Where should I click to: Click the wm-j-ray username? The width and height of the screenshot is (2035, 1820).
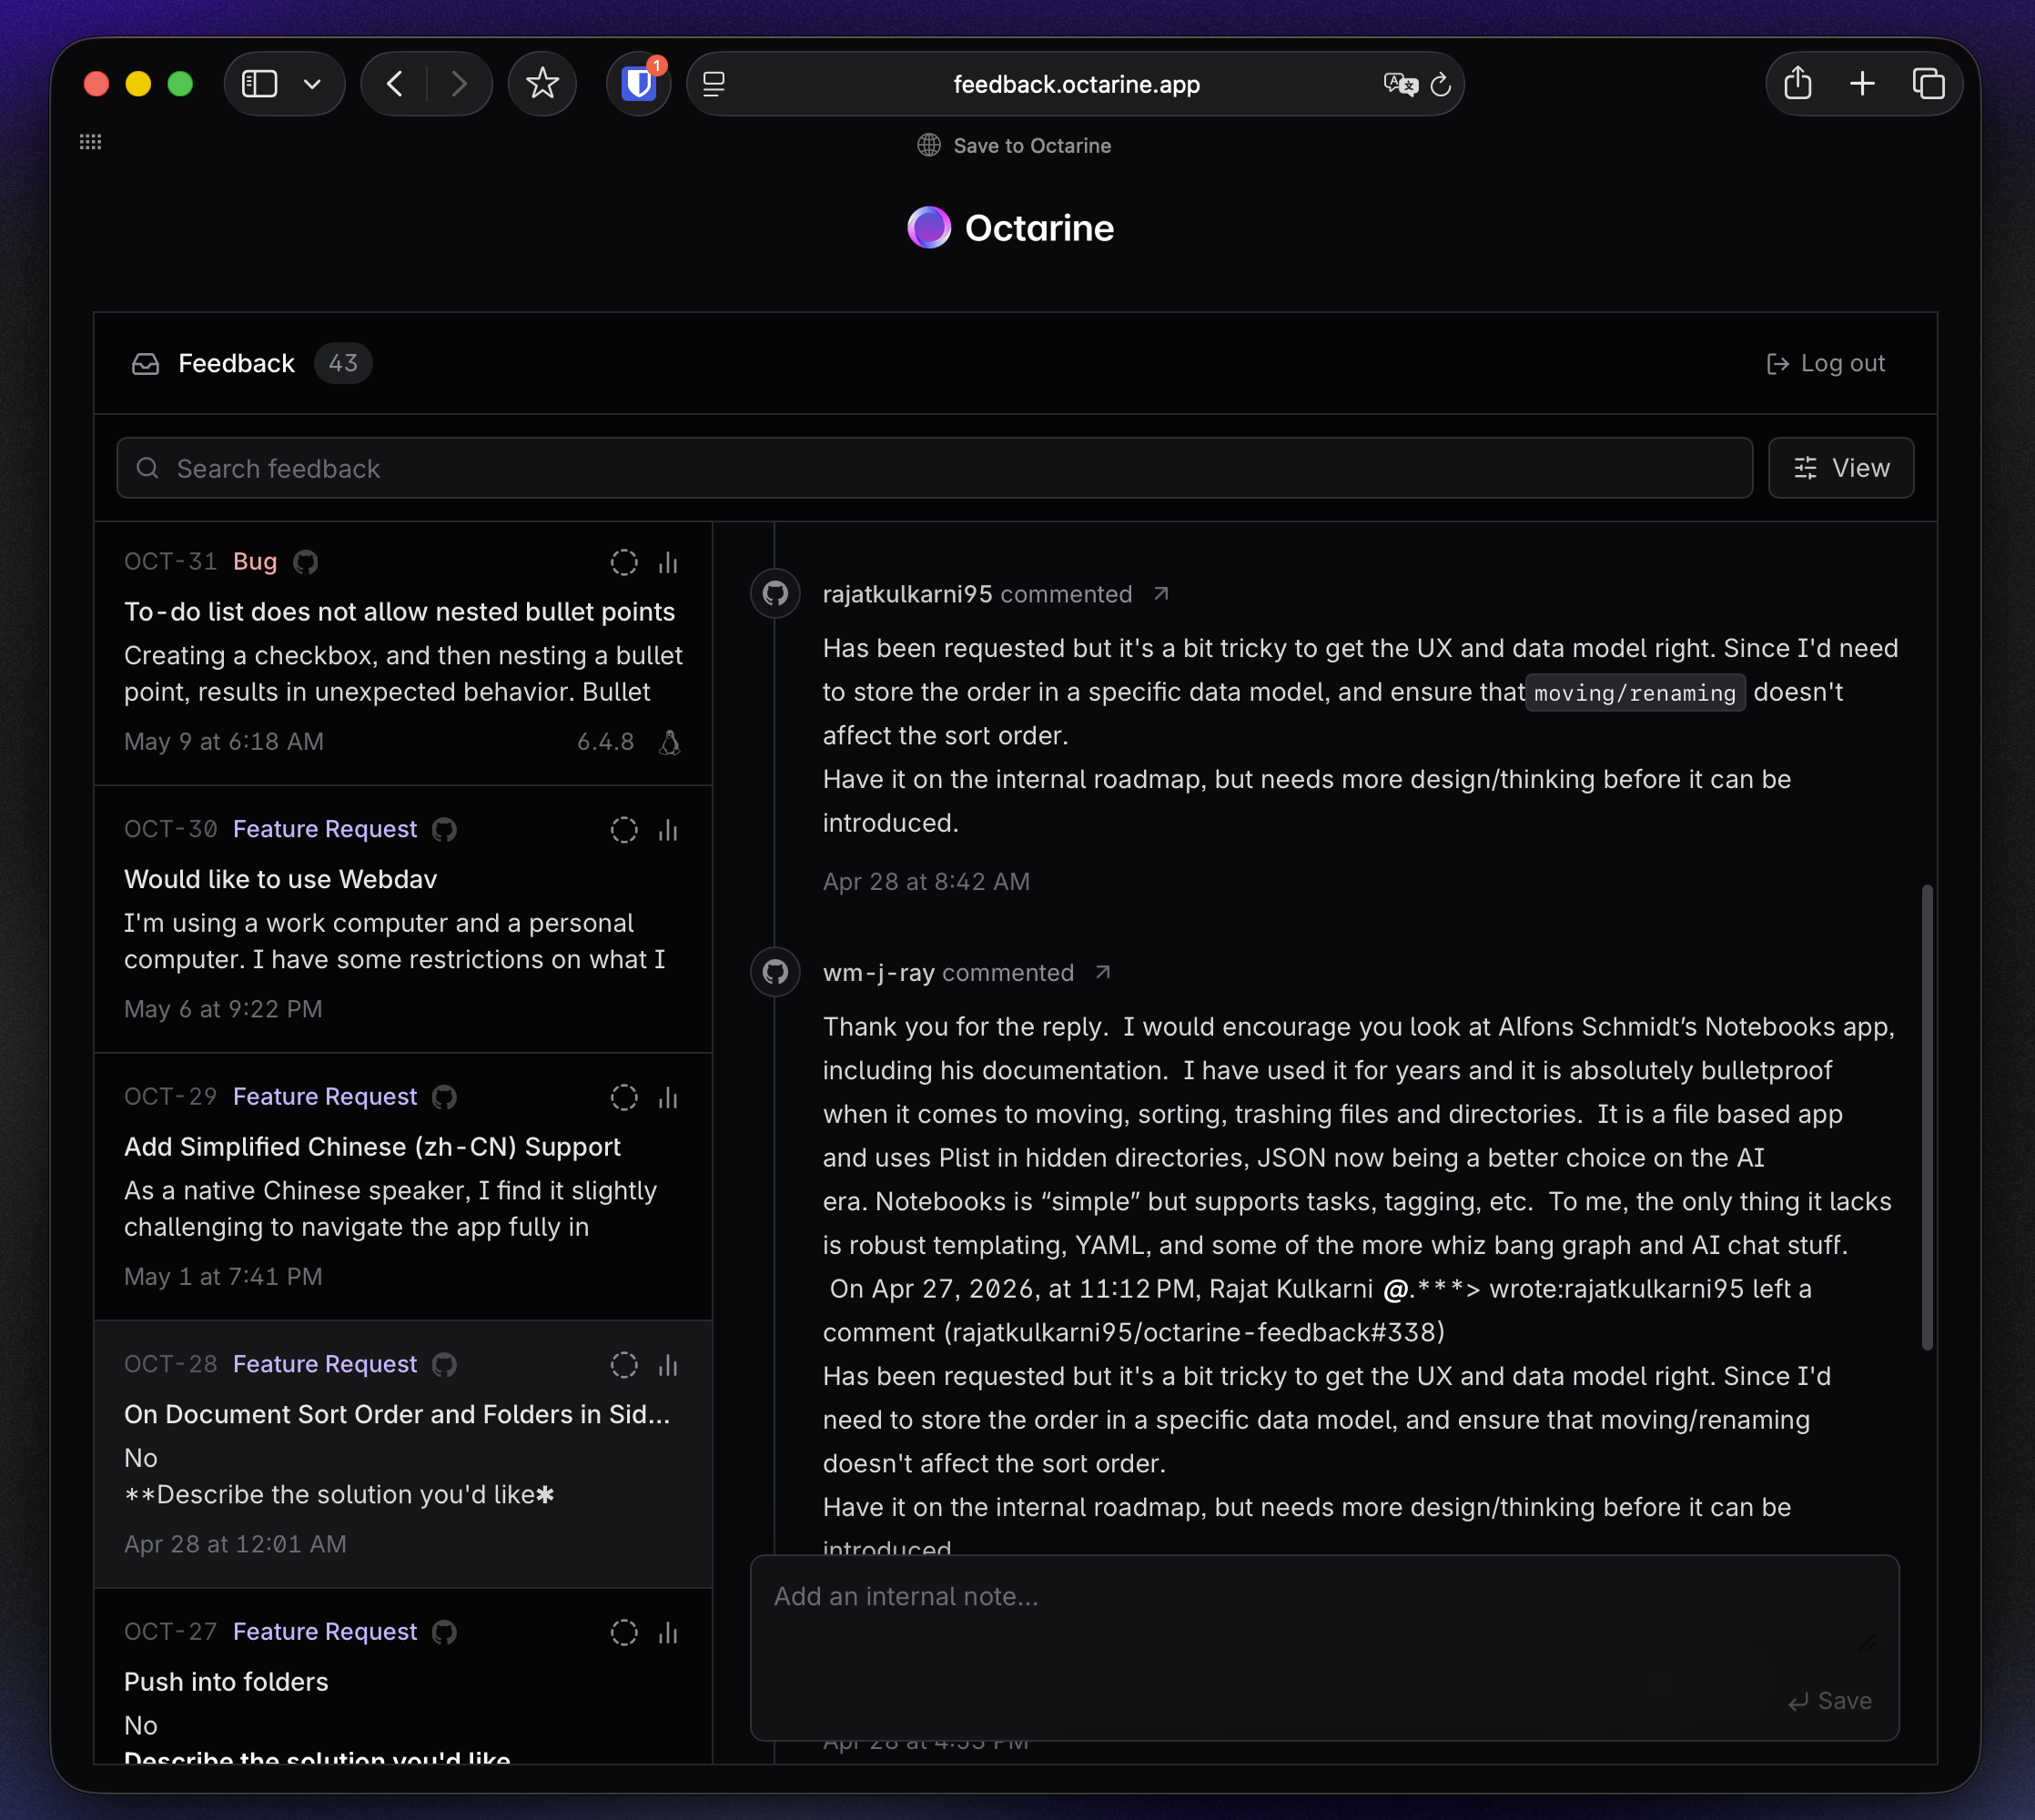tap(879, 973)
